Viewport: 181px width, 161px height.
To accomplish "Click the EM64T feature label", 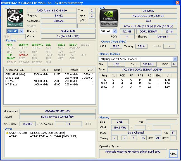I will tap(11, 59).
